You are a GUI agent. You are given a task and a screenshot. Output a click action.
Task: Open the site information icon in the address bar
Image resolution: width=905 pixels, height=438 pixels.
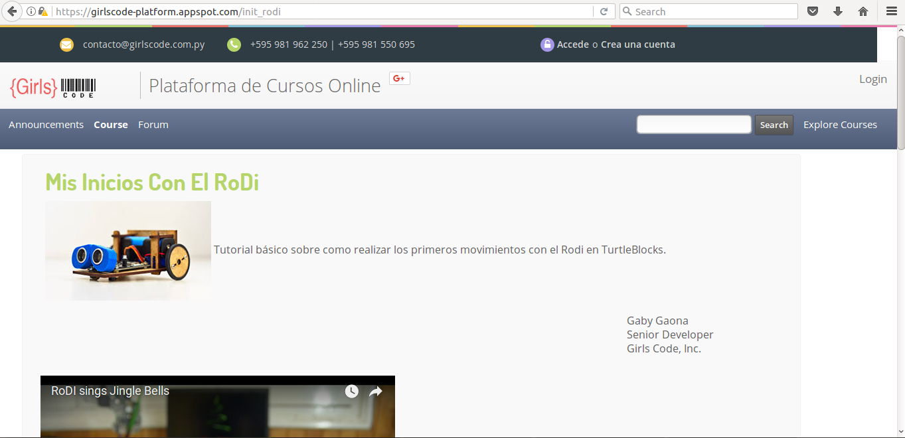click(31, 11)
